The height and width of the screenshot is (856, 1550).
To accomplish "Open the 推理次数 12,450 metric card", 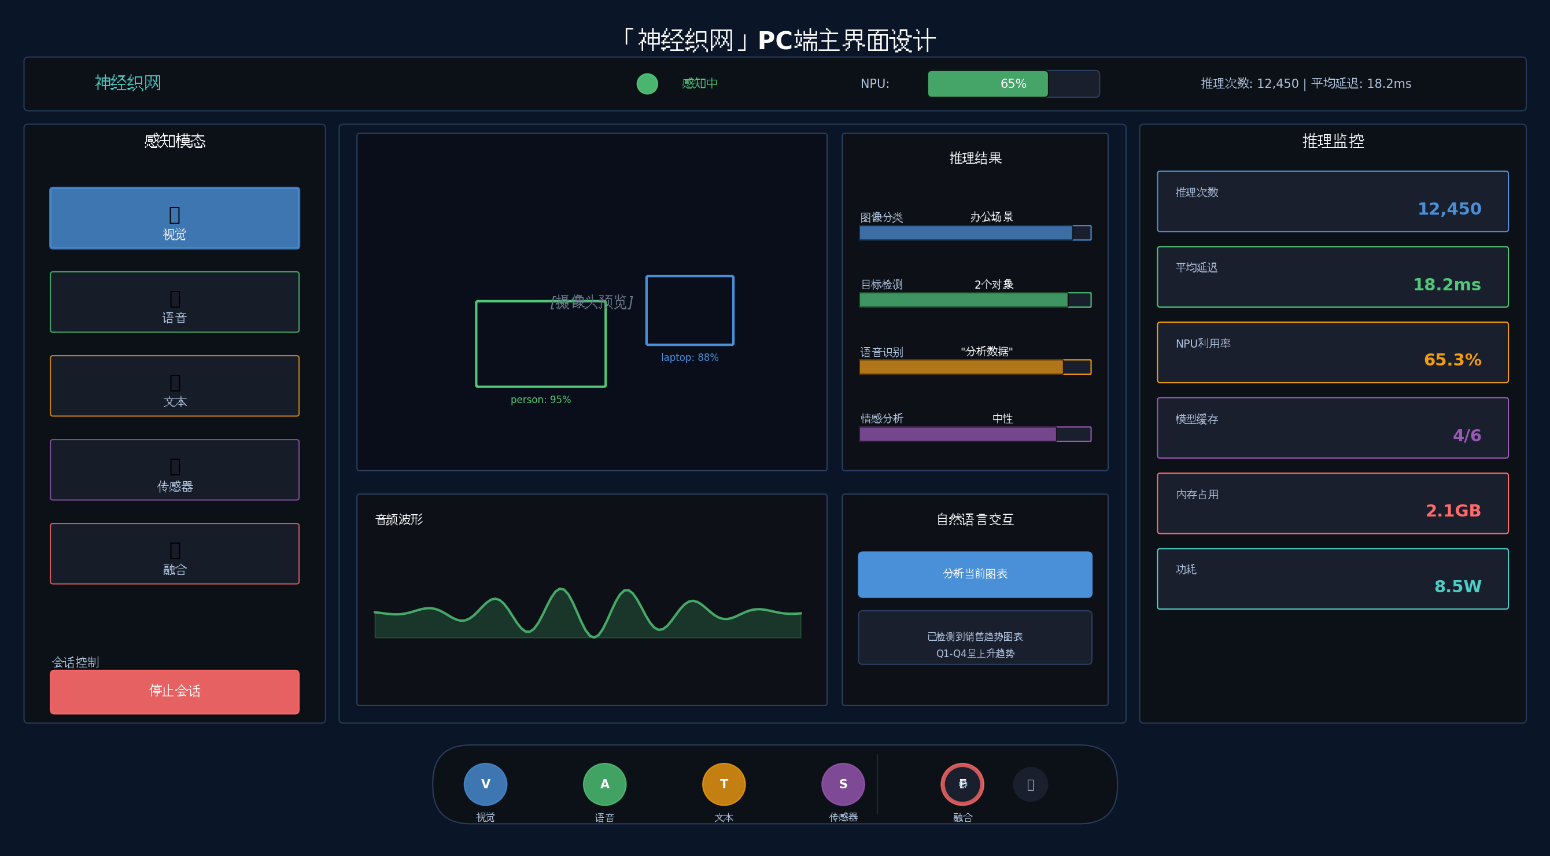I will pos(1332,201).
